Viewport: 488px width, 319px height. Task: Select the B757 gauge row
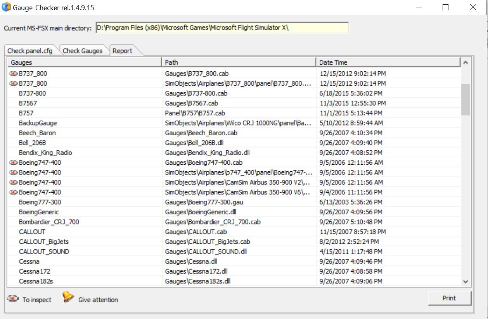pyautogui.click(x=234, y=113)
